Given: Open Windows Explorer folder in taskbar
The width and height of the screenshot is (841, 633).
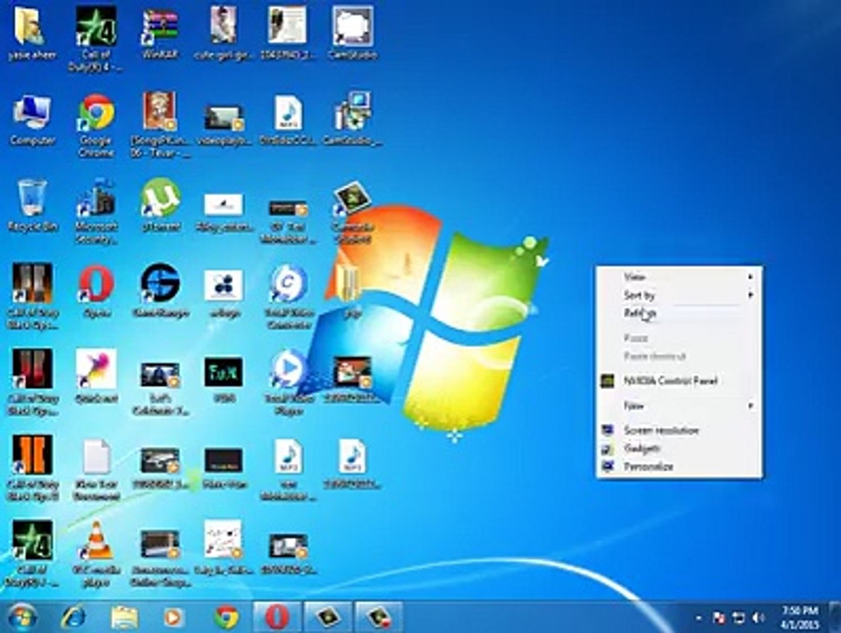Looking at the screenshot, I should tap(124, 617).
